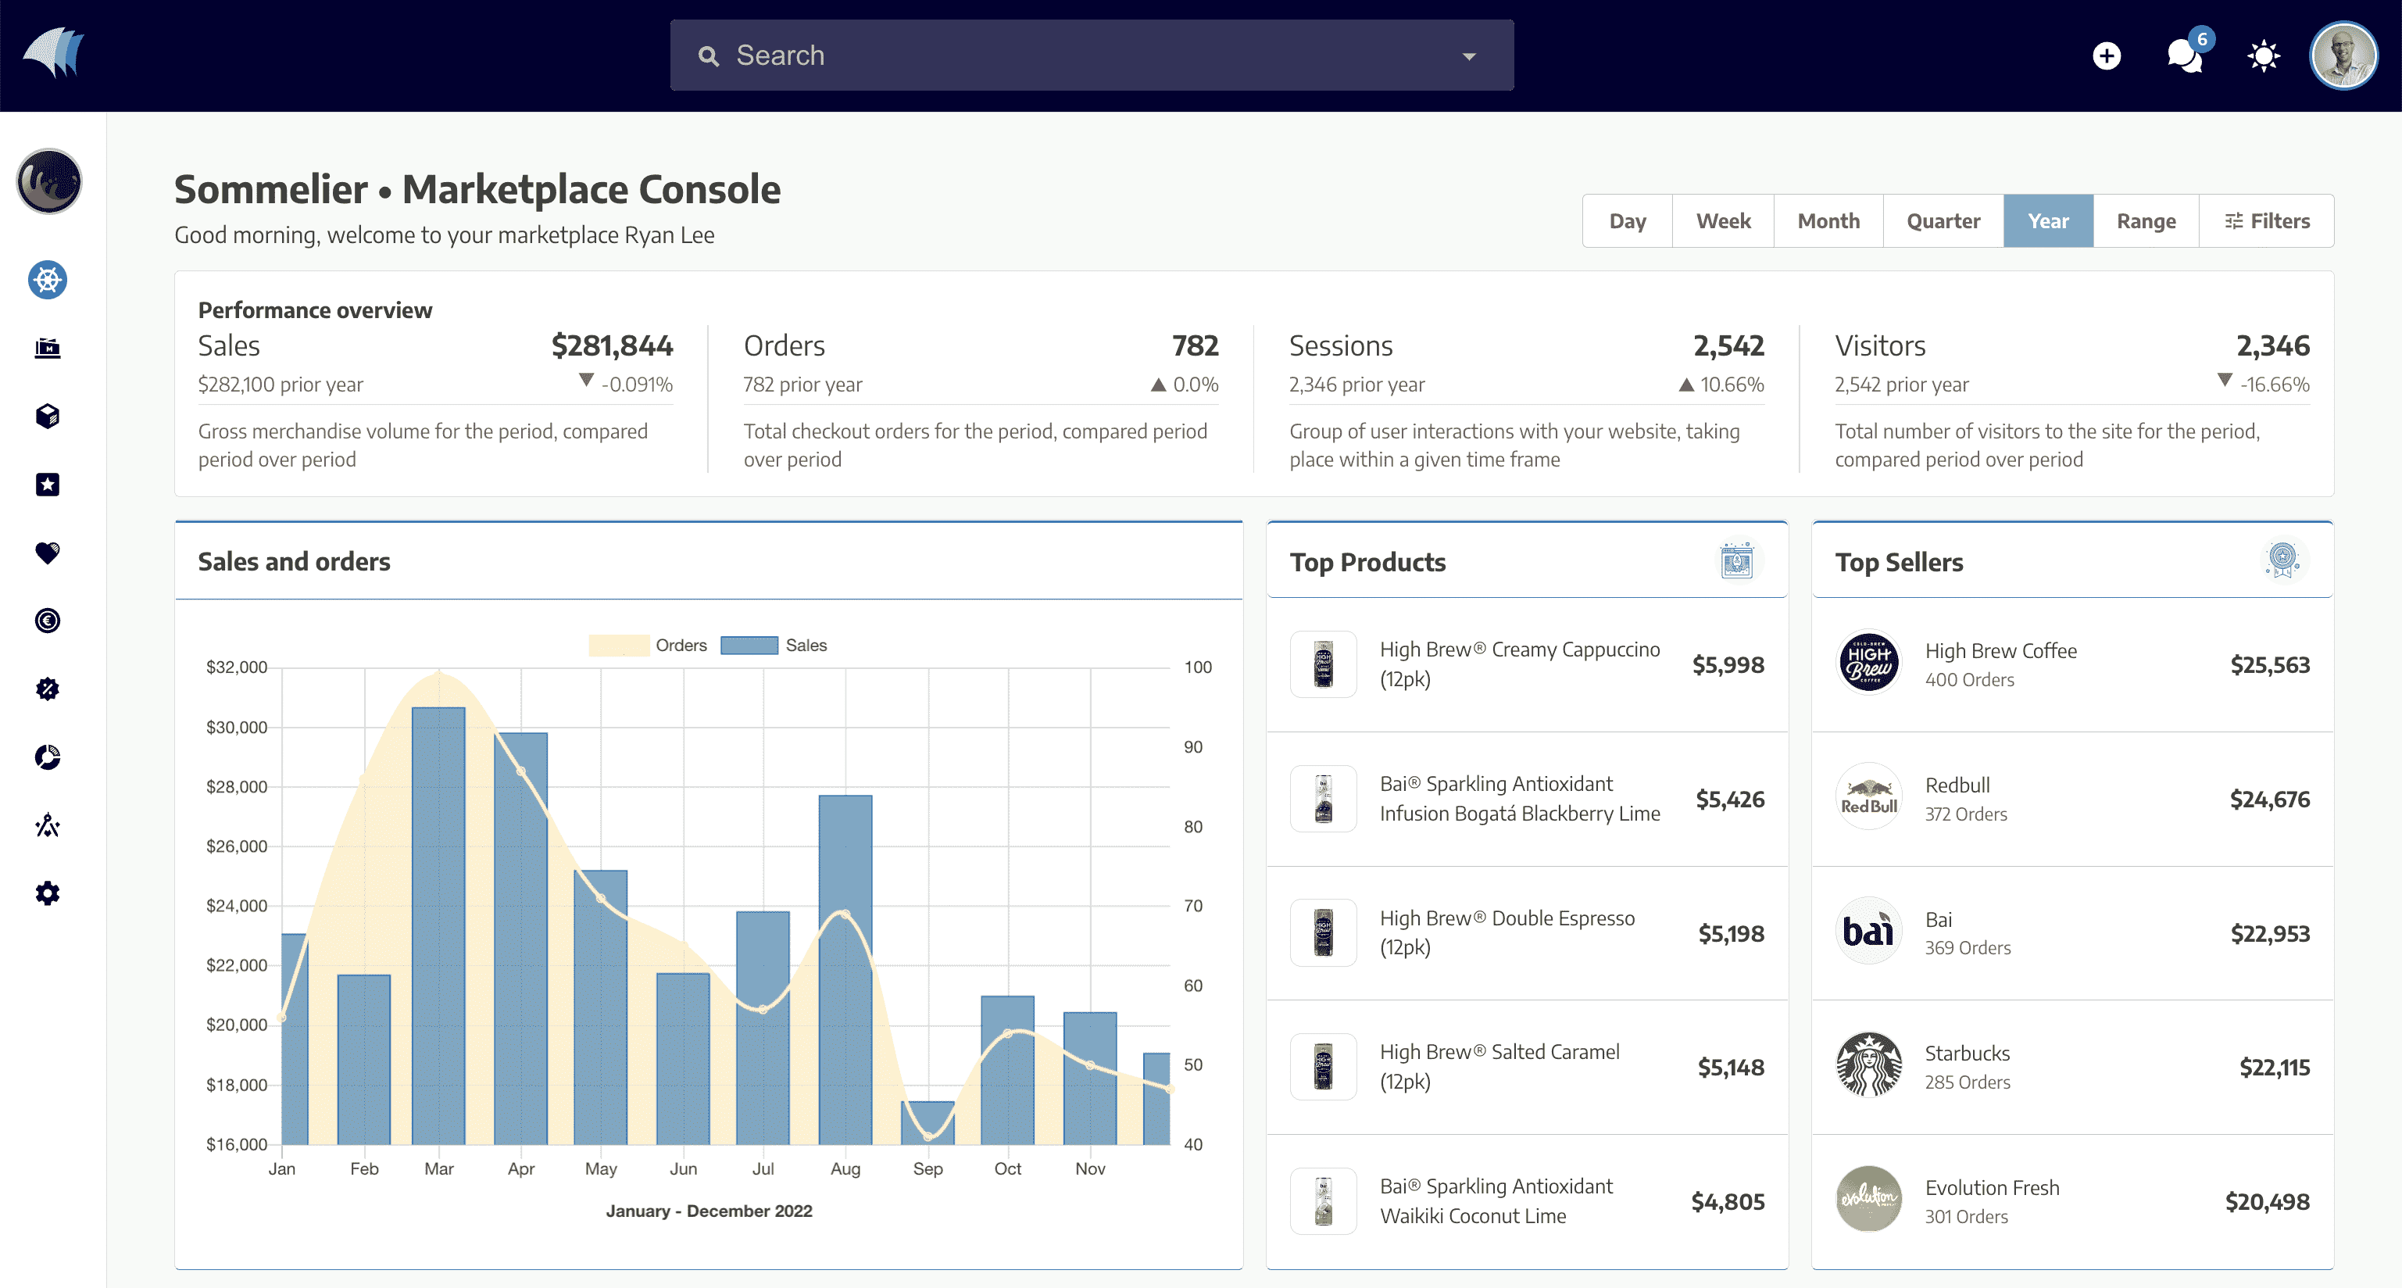Screen dimensions: 2402x1288
Task: Click the heart/wishlist sidebar icon
Action: 48,553
